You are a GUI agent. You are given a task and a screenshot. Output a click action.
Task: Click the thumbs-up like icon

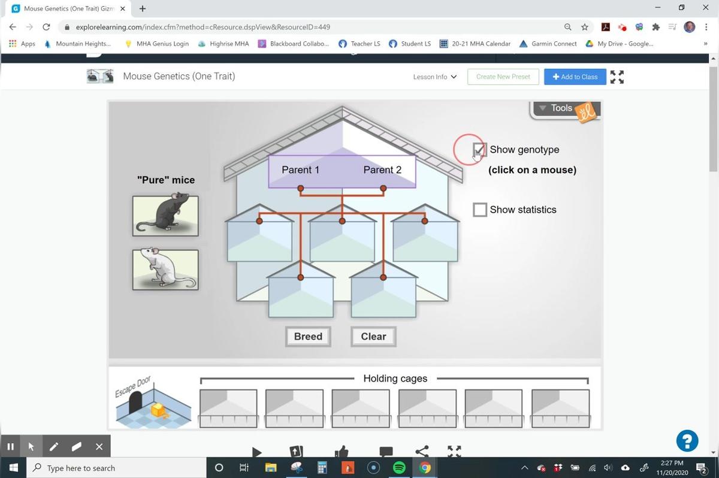pos(342,452)
